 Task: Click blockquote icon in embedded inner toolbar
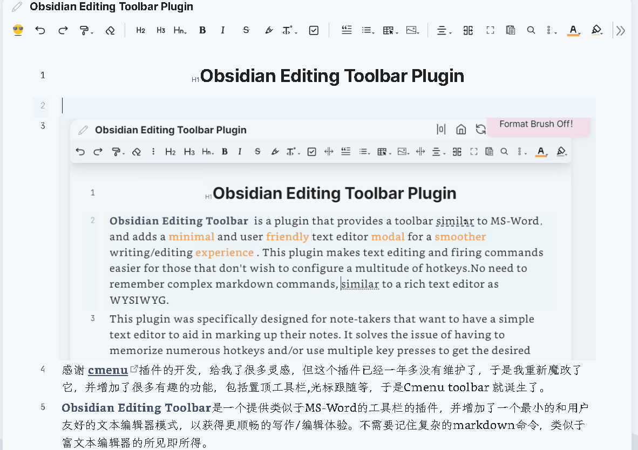(346, 152)
